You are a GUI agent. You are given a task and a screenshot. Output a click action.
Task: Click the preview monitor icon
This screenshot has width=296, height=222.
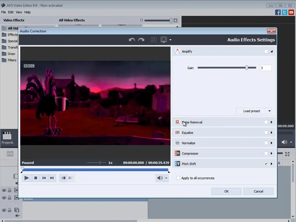coord(164,40)
